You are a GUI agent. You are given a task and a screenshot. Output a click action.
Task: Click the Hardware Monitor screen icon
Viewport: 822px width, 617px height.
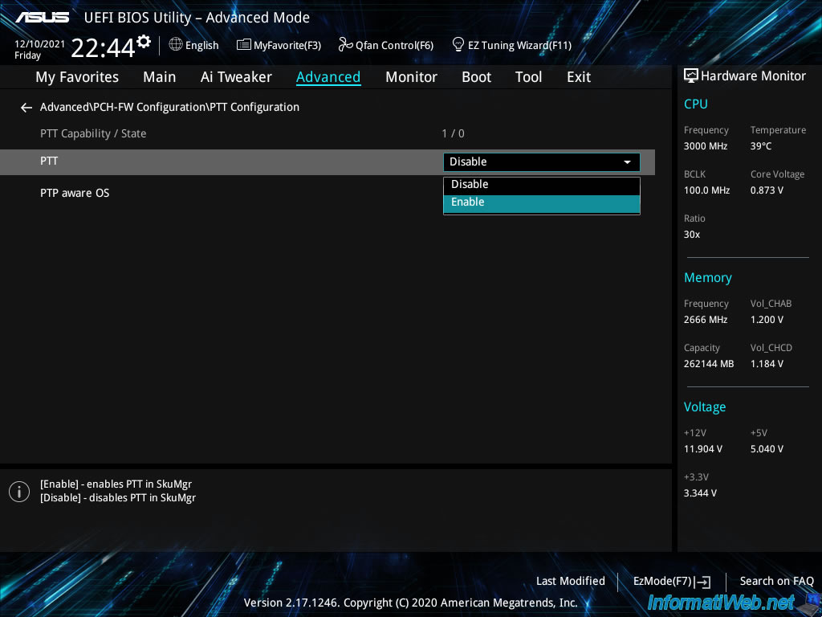(691, 76)
